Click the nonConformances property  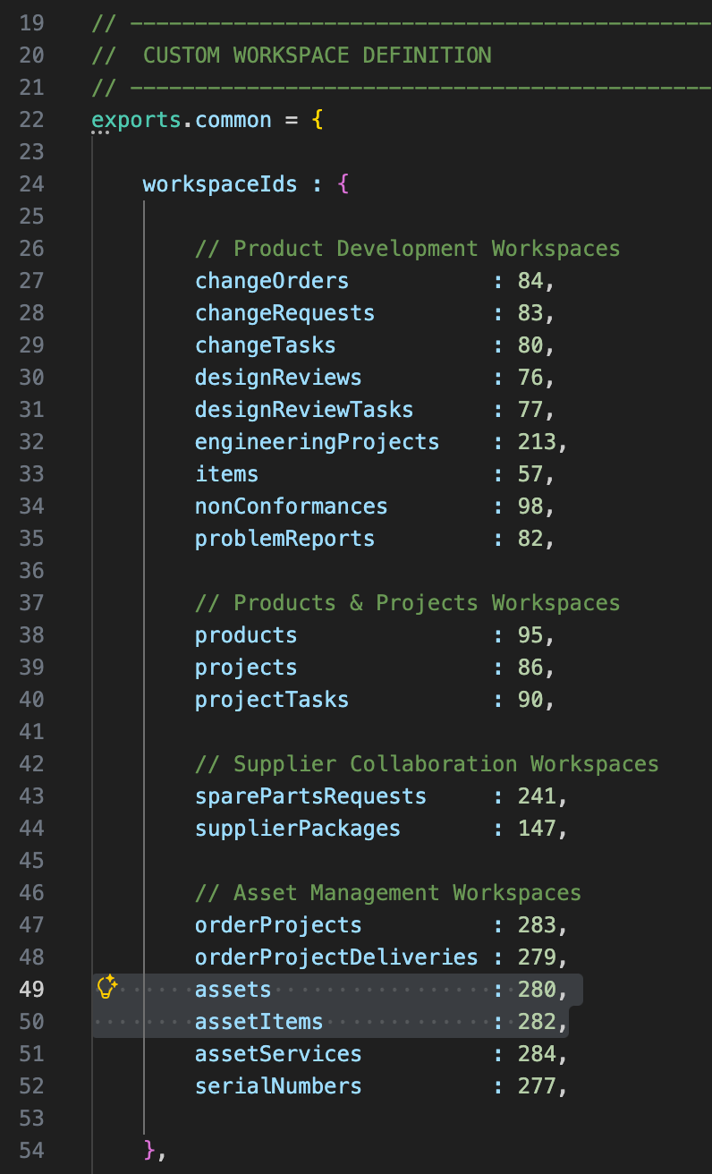tap(292, 506)
